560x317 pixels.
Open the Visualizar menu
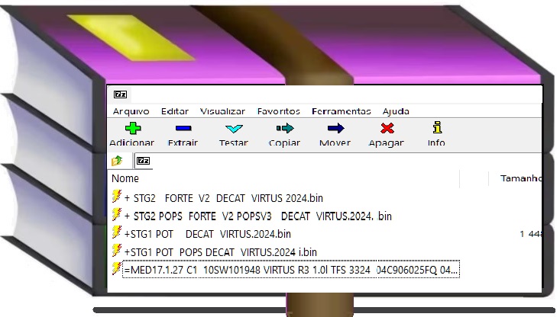click(x=222, y=111)
